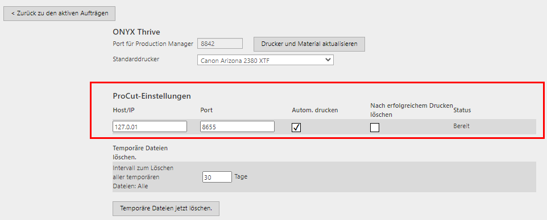Click the Bereit status text

point(461,126)
